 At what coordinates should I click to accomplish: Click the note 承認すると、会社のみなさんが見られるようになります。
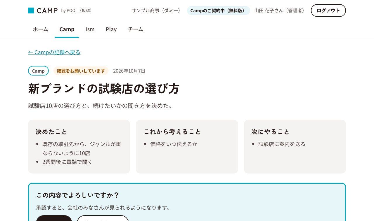(103, 208)
